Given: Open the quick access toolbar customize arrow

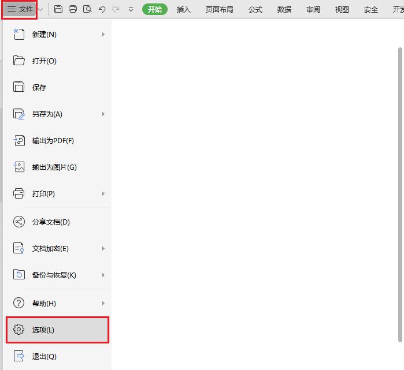Looking at the screenshot, I should coord(131,10).
